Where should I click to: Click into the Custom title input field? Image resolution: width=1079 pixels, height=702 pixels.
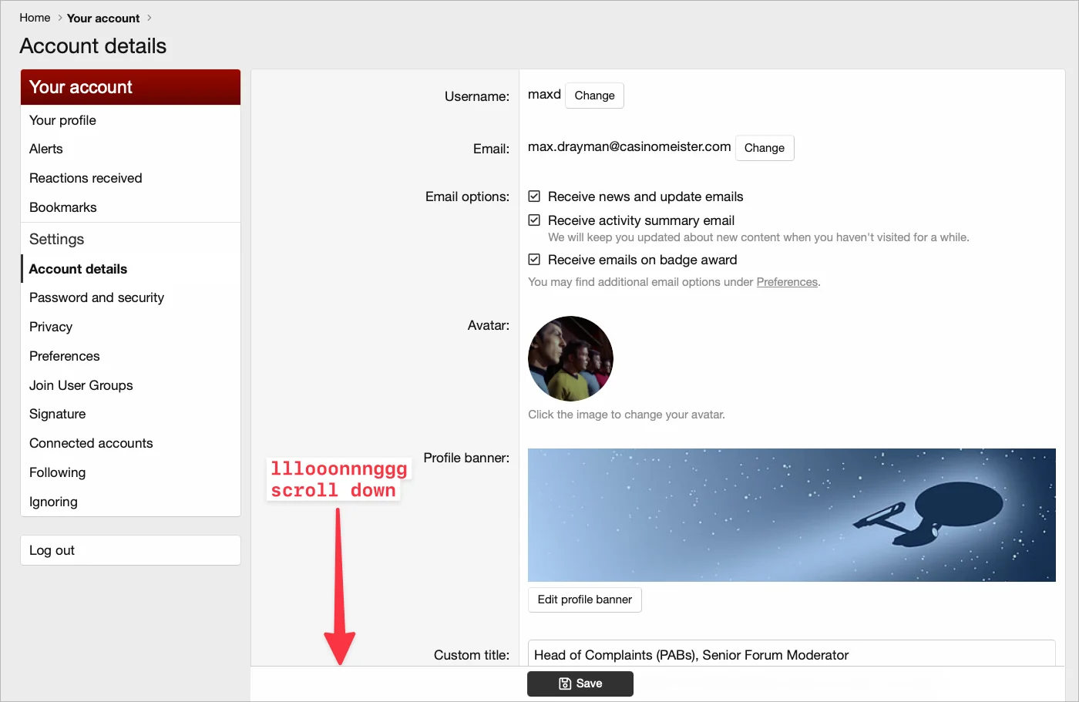pyautogui.click(x=792, y=654)
